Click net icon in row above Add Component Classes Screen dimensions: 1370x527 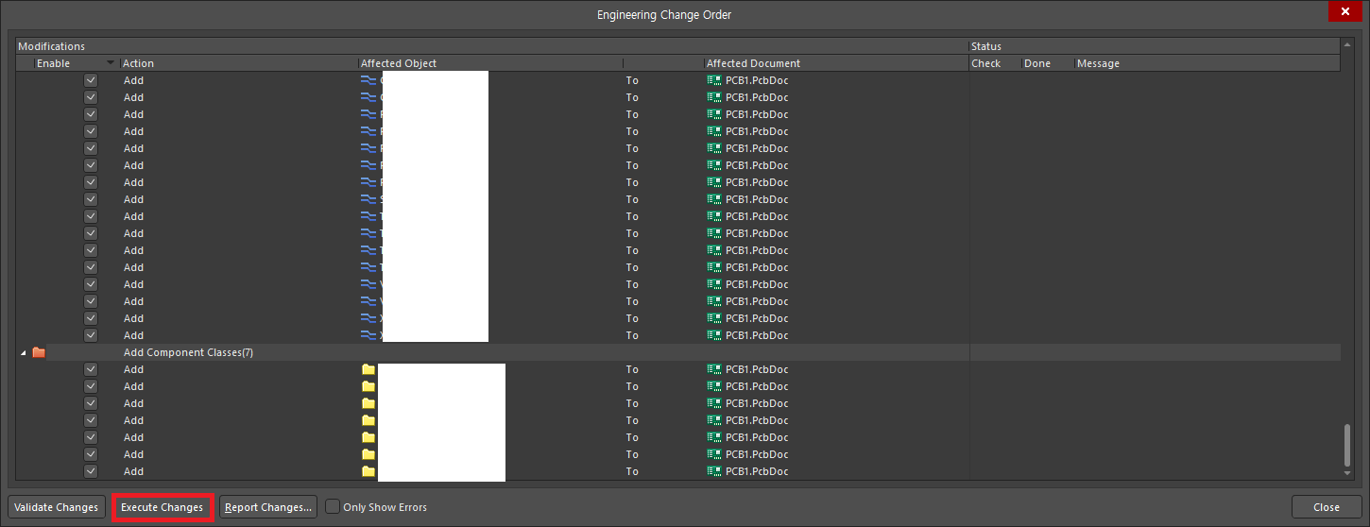click(368, 335)
